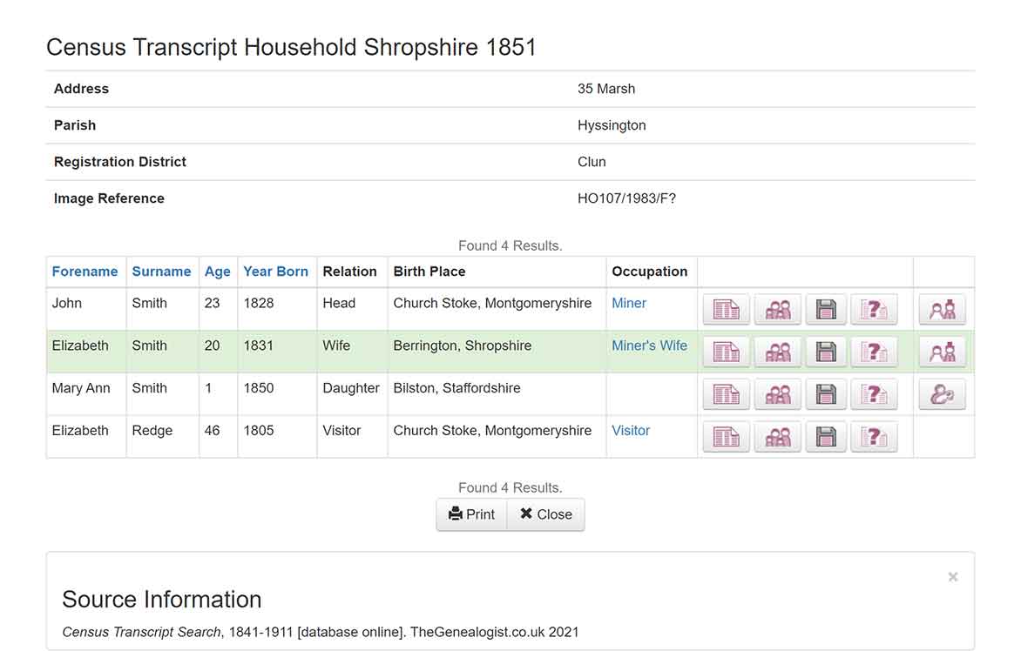Click the Wife relation cell
The width and height of the screenshot is (1021, 651).
pyautogui.click(x=352, y=352)
